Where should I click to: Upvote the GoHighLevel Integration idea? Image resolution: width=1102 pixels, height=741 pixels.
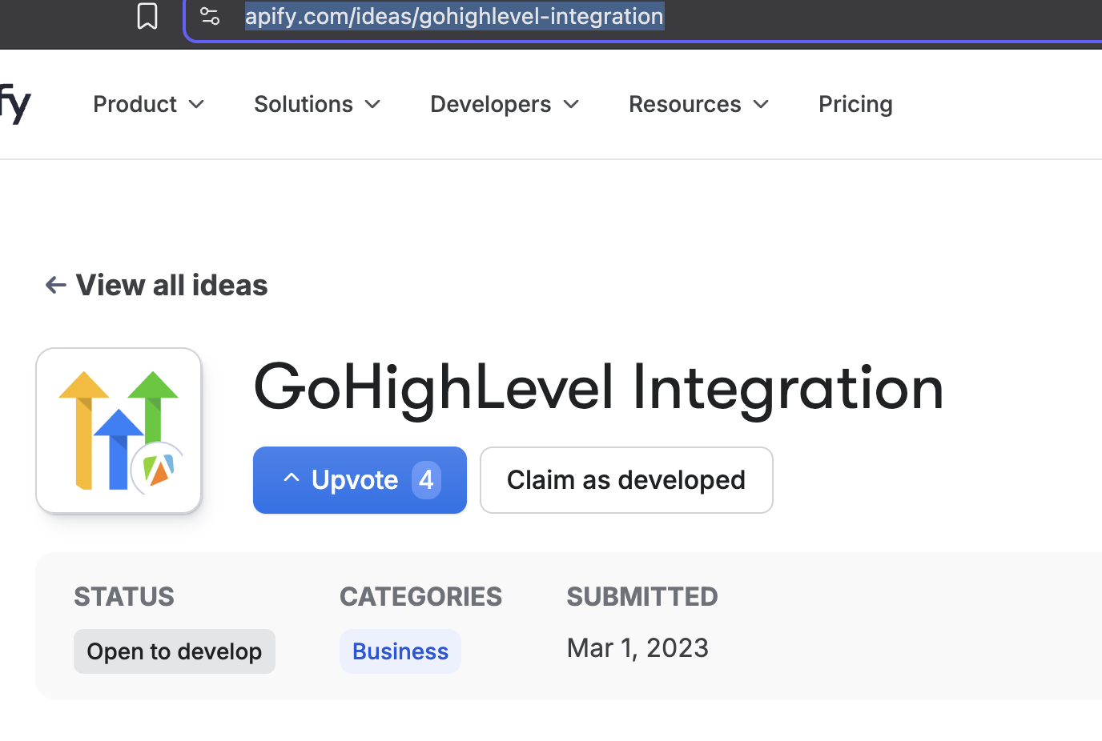(360, 480)
